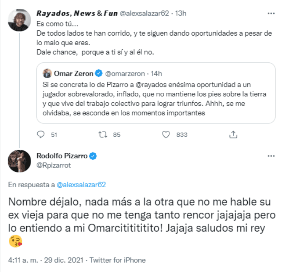282x272 pixels.
Task: Open Rodolfo Pizarro's profile picture
Action: coord(19,161)
